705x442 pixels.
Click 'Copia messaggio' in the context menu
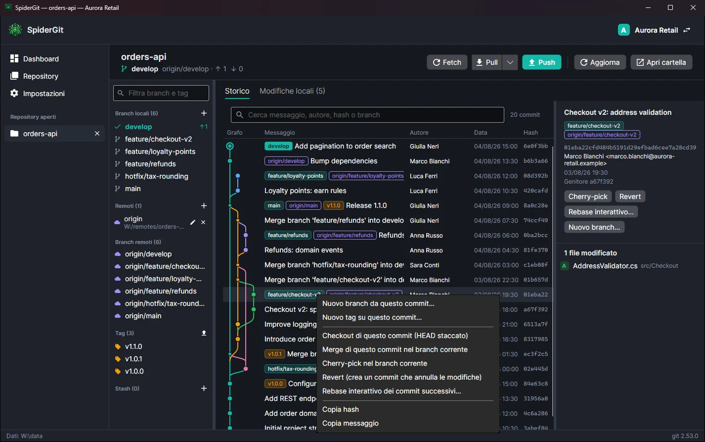407,423
